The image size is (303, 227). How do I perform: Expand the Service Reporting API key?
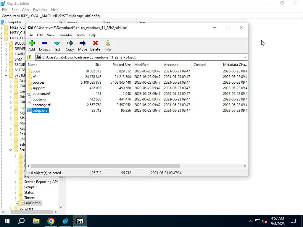click(16, 182)
